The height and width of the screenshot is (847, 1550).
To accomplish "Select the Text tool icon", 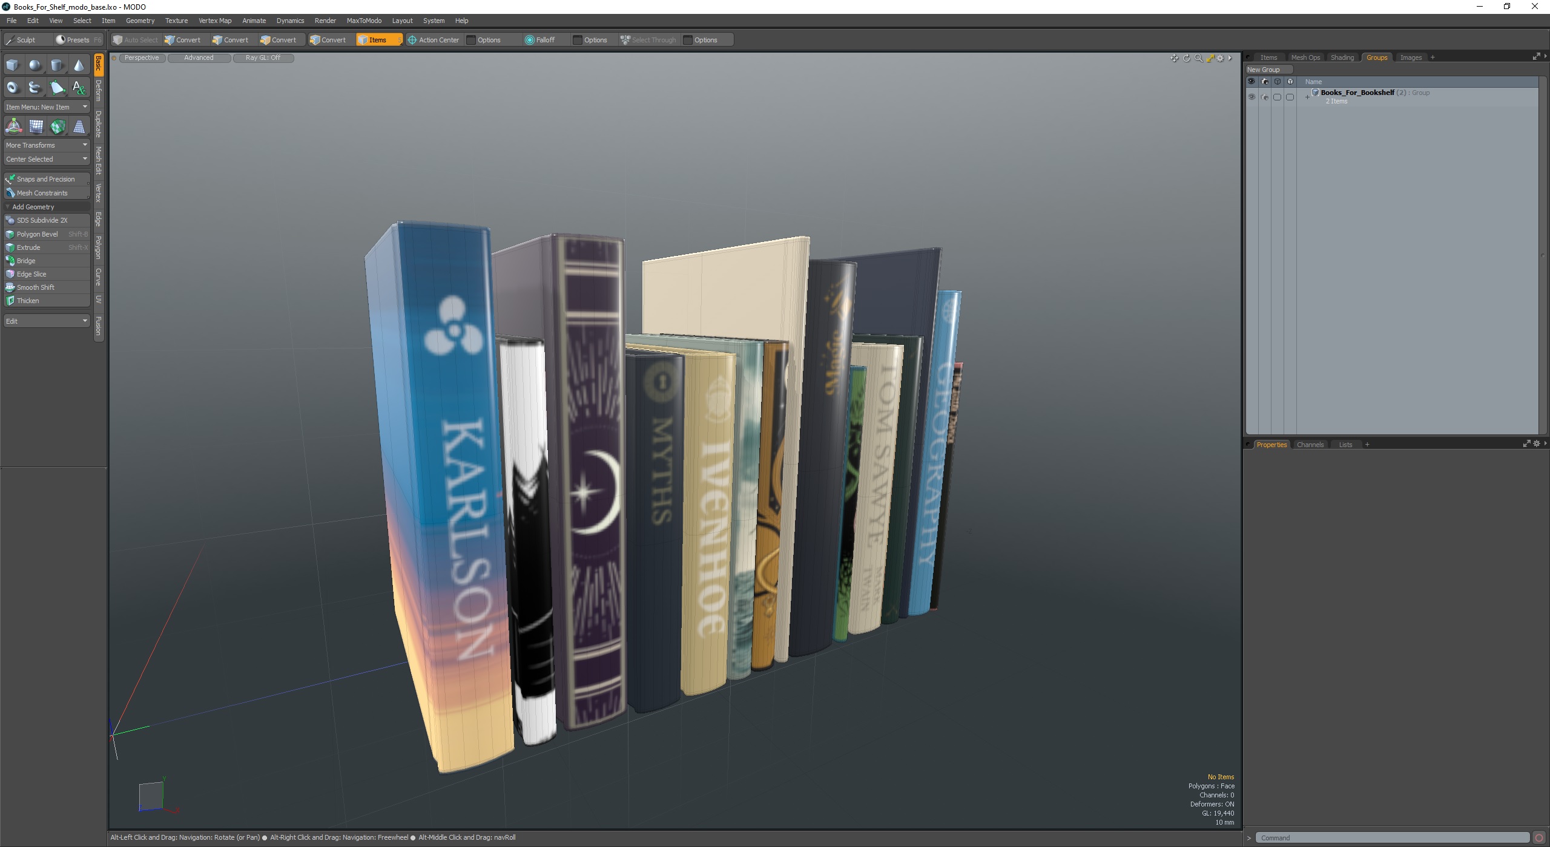I will coord(79,88).
